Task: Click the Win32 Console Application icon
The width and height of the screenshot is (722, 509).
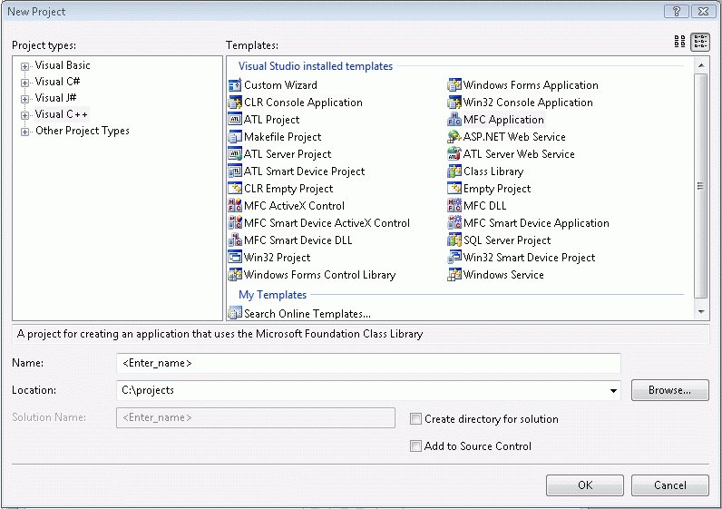Action: click(x=455, y=103)
